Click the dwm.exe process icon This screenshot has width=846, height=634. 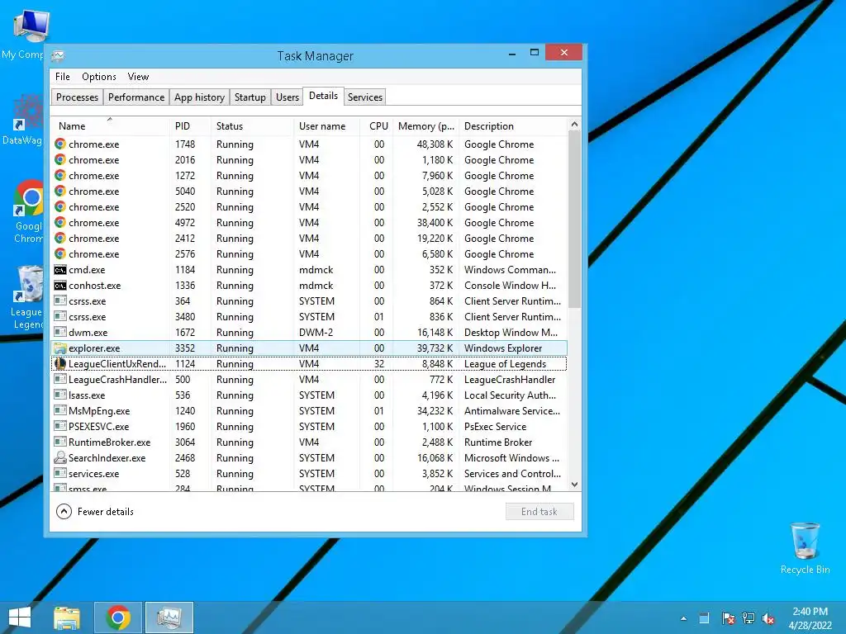pos(59,332)
